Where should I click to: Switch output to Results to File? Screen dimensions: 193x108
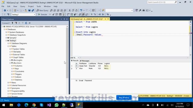pyautogui.click(x=87, y=14)
